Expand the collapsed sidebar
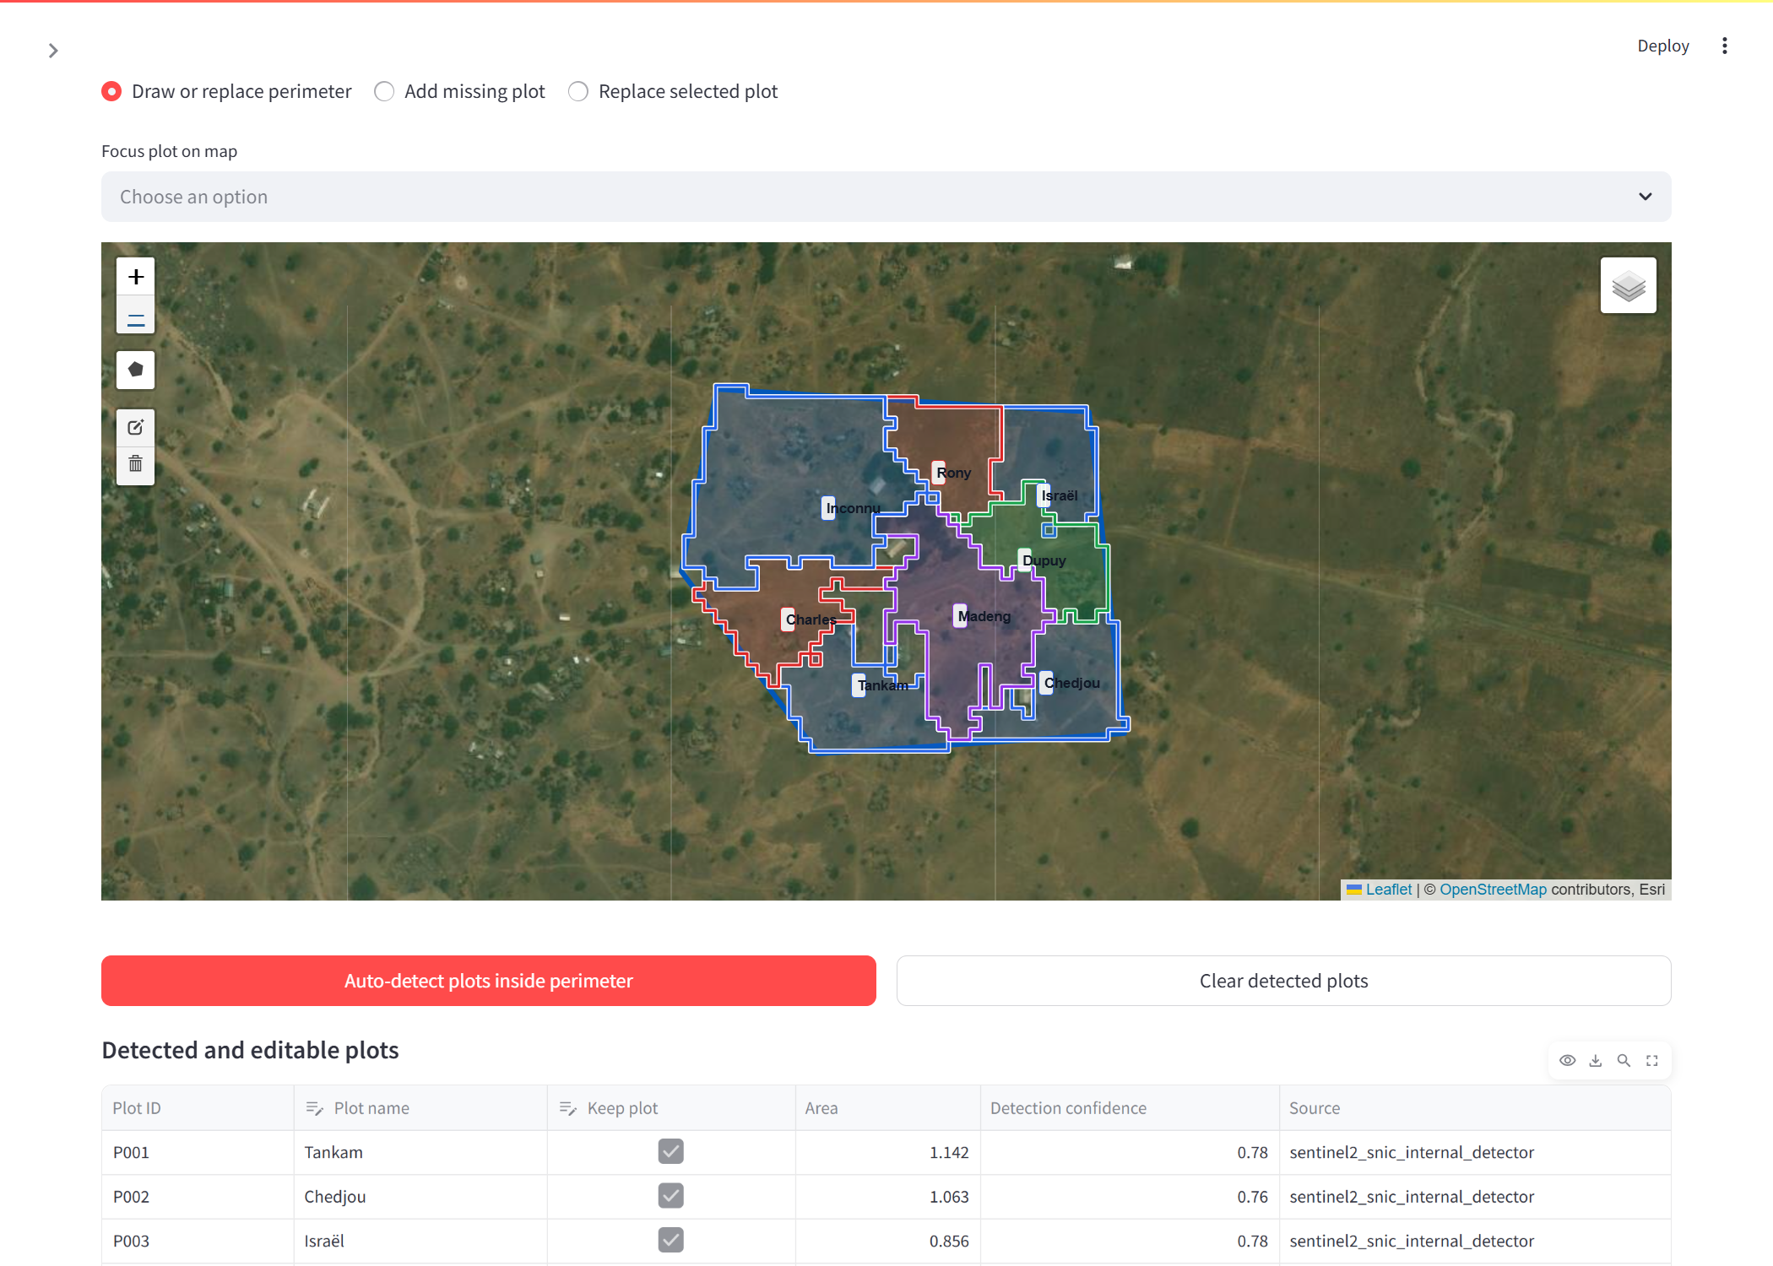The height and width of the screenshot is (1266, 1773). click(53, 51)
